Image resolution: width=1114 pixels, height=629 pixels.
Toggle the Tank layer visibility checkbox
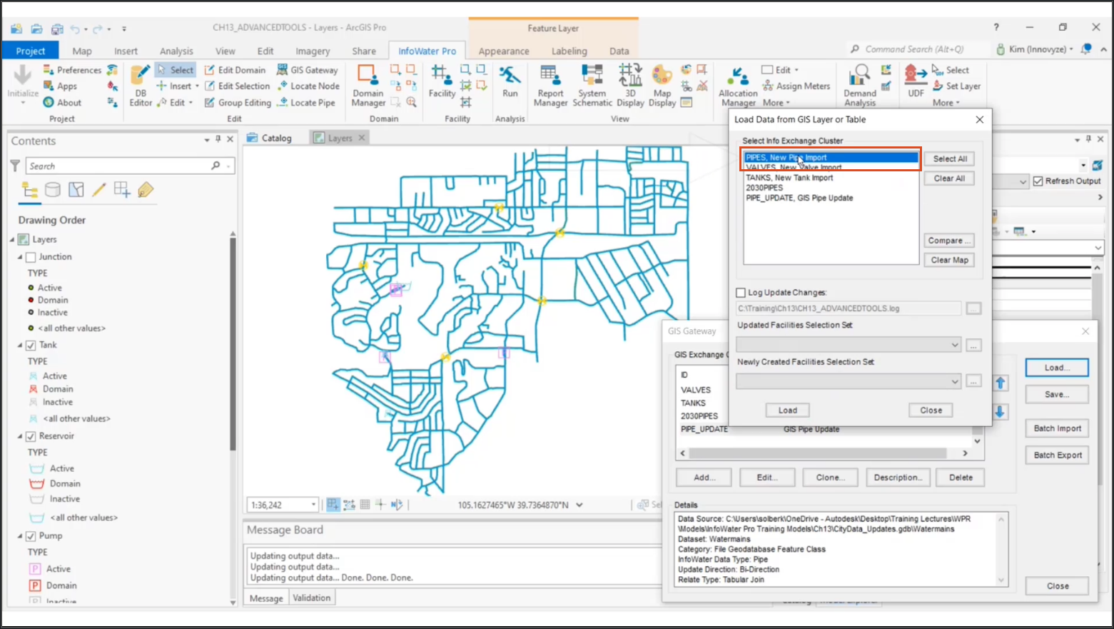tap(31, 345)
